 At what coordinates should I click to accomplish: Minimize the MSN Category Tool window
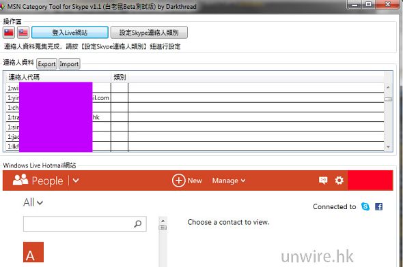pyautogui.click(x=355, y=4)
